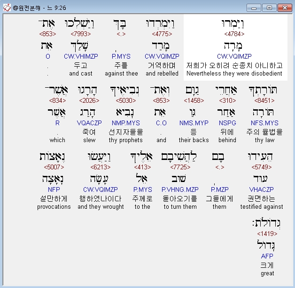Click the app icon in the title bar
Image resolution: width=295 pixels, height=288 pixels.
tap(7, 8)
